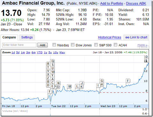Set chart zoom to 5d
The image size is (153, 117).
coord(18,53)
